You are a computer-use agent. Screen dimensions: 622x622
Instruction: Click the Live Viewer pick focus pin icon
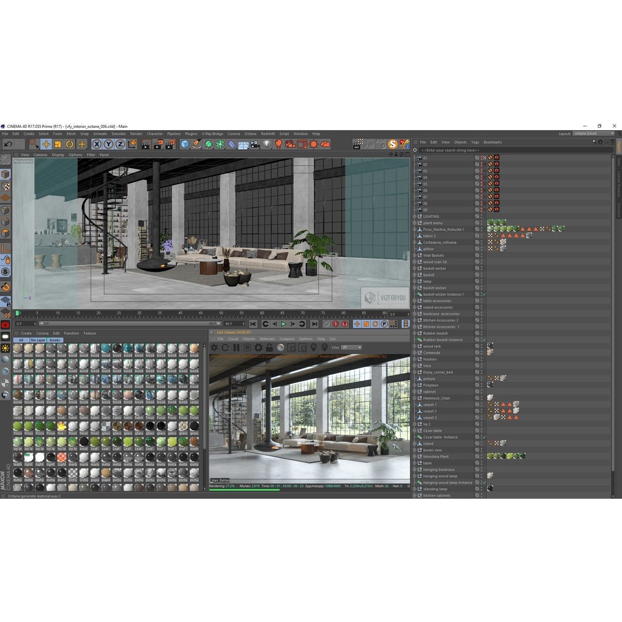(313, 348)
